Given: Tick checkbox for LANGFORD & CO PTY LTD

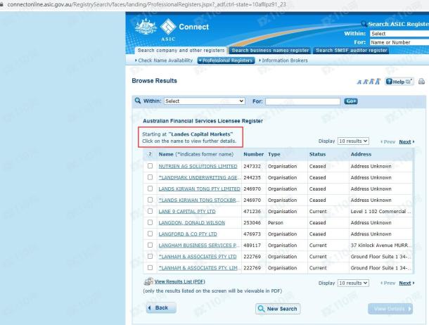Looking at the screenshot, I should coord(150,234).
